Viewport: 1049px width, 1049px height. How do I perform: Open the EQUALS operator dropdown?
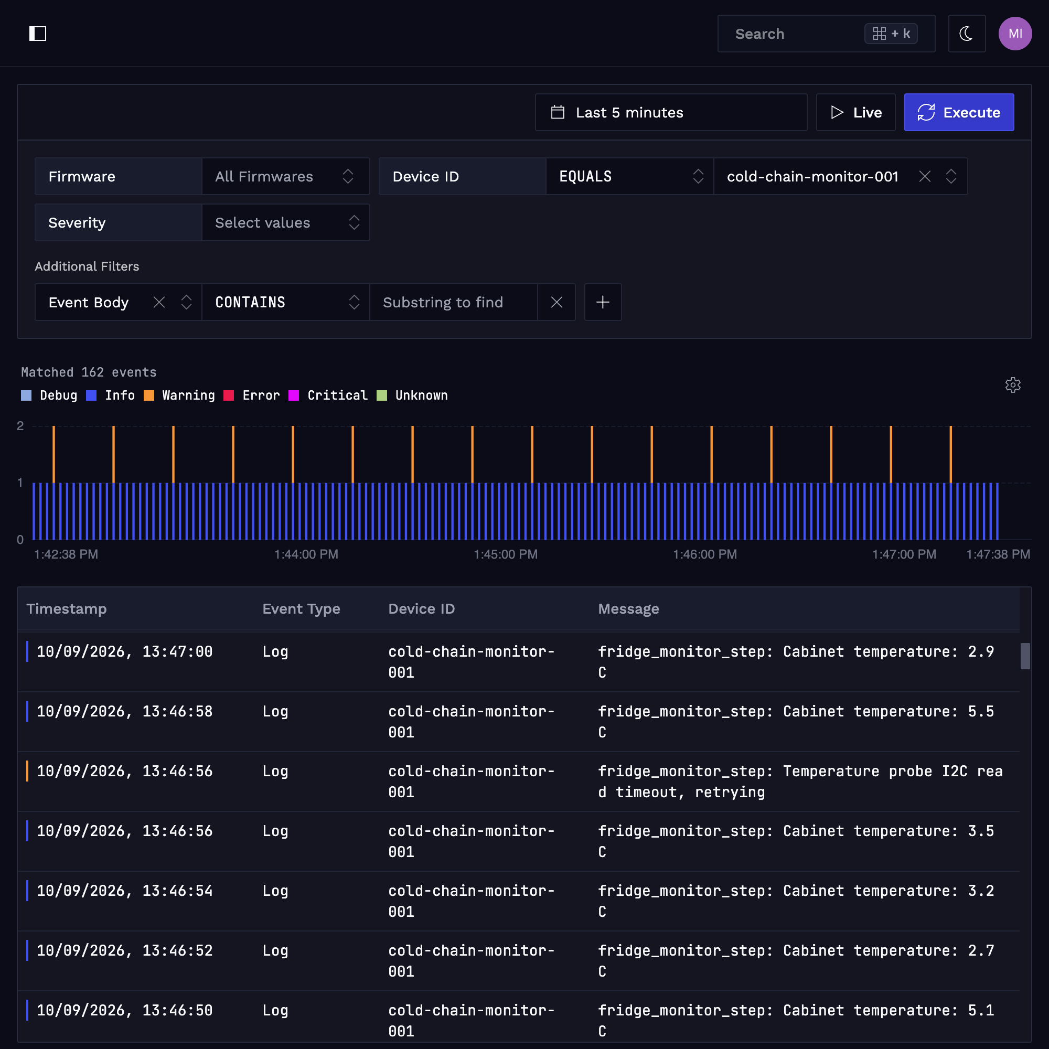coord(630,176)
